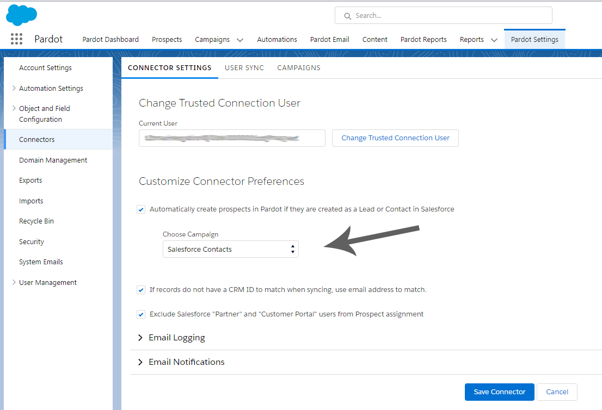The width and height of the screenshot is (602, 410).
Task: Open Imports in the sidebar
Action: click(x=31, y=201)
